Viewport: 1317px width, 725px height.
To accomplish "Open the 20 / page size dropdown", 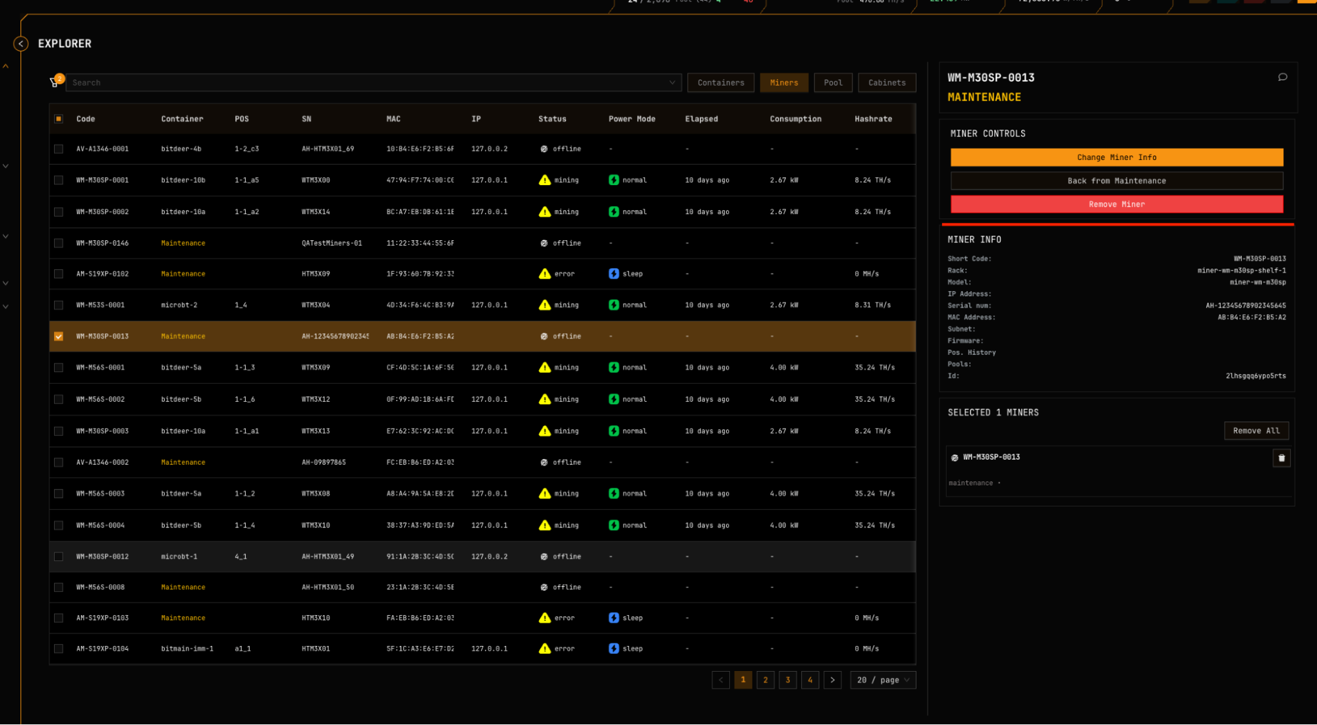I will click(882, 680).
